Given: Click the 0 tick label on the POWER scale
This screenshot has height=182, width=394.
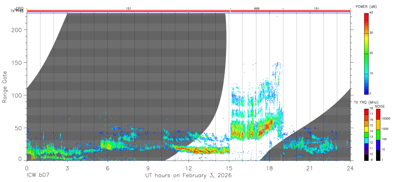Looking at the screenshot, I should pyautogui.click(x=370, y=93).
